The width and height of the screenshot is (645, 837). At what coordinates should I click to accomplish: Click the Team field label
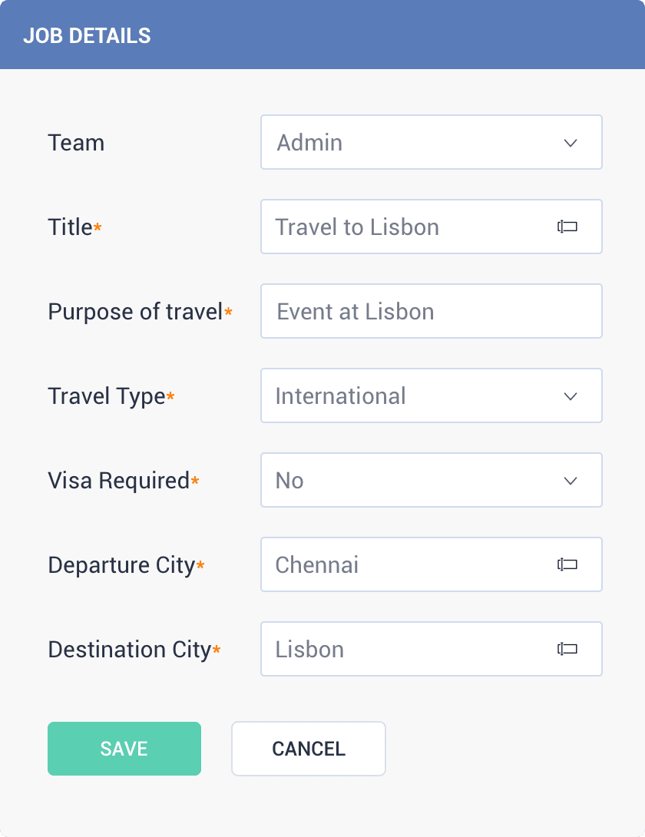pyautogui.click(x=76, y=143)
